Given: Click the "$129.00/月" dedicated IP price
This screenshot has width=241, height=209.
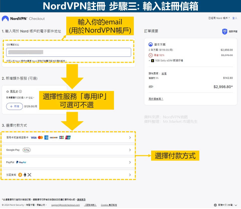Looking at the screenshot, I should pos(31,107).
